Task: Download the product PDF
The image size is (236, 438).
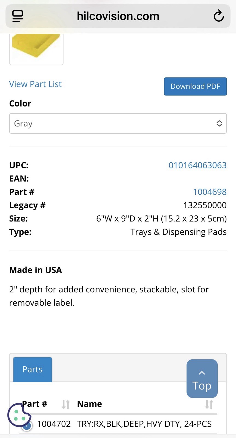Action: tap(195, 87)
